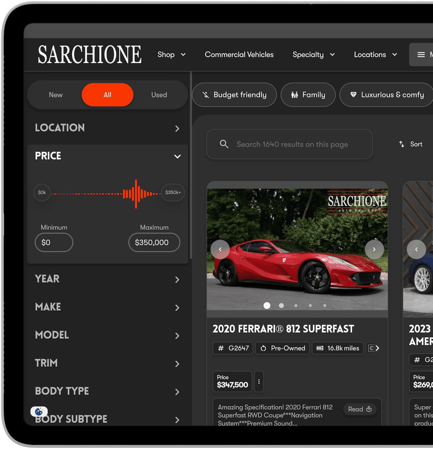Open Ferrari price options three-dot menu
This screenshot has width=433, height=450.
click(x=259, y=381)
